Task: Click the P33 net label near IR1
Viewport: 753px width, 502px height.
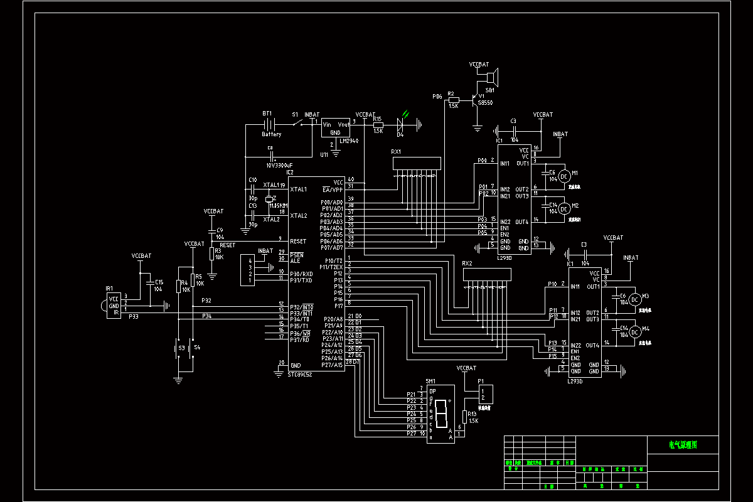Action: [x=134, y=317]
